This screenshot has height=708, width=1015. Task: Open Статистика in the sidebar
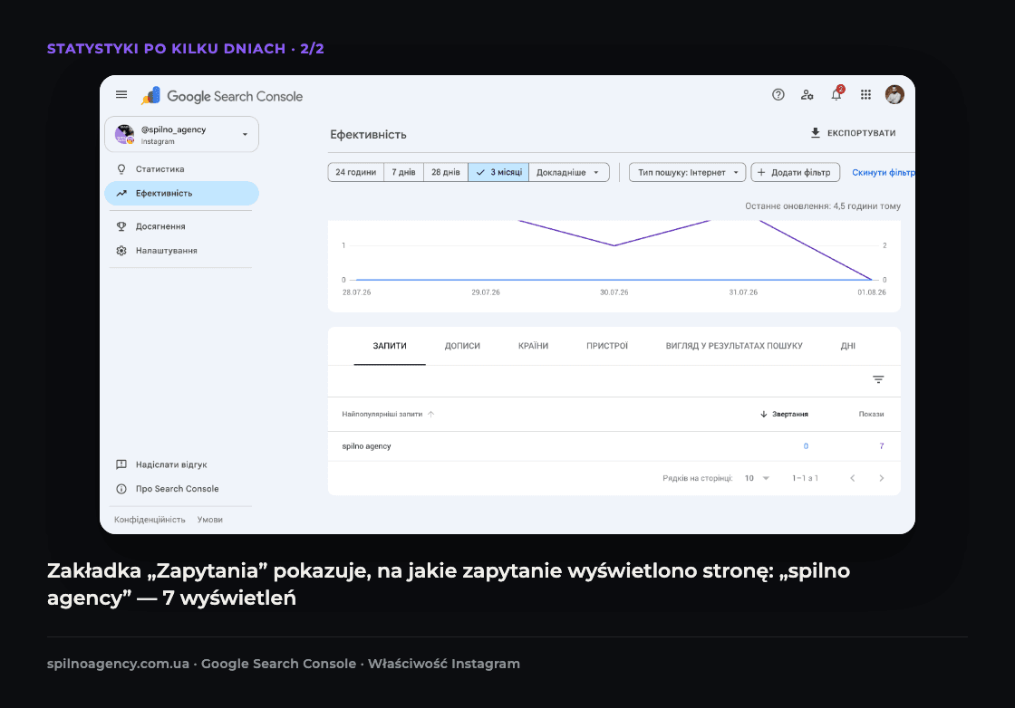point(182,169)
